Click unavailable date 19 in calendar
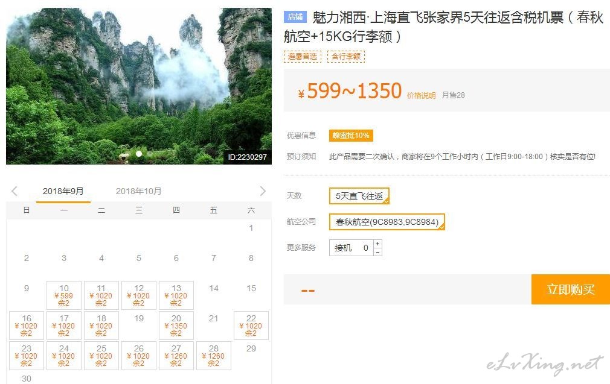 click(x=139, y=318)
